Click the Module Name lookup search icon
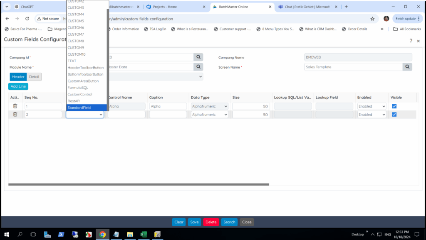Screen dimensions: 426x240 click(199, 67)
